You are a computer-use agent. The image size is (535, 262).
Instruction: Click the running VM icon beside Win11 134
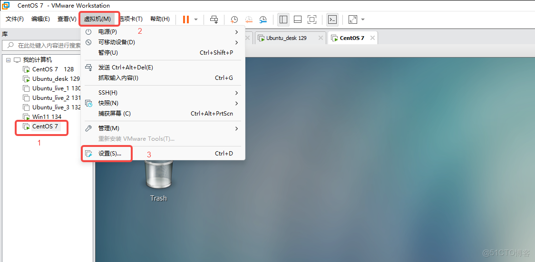tap(26, 117)
